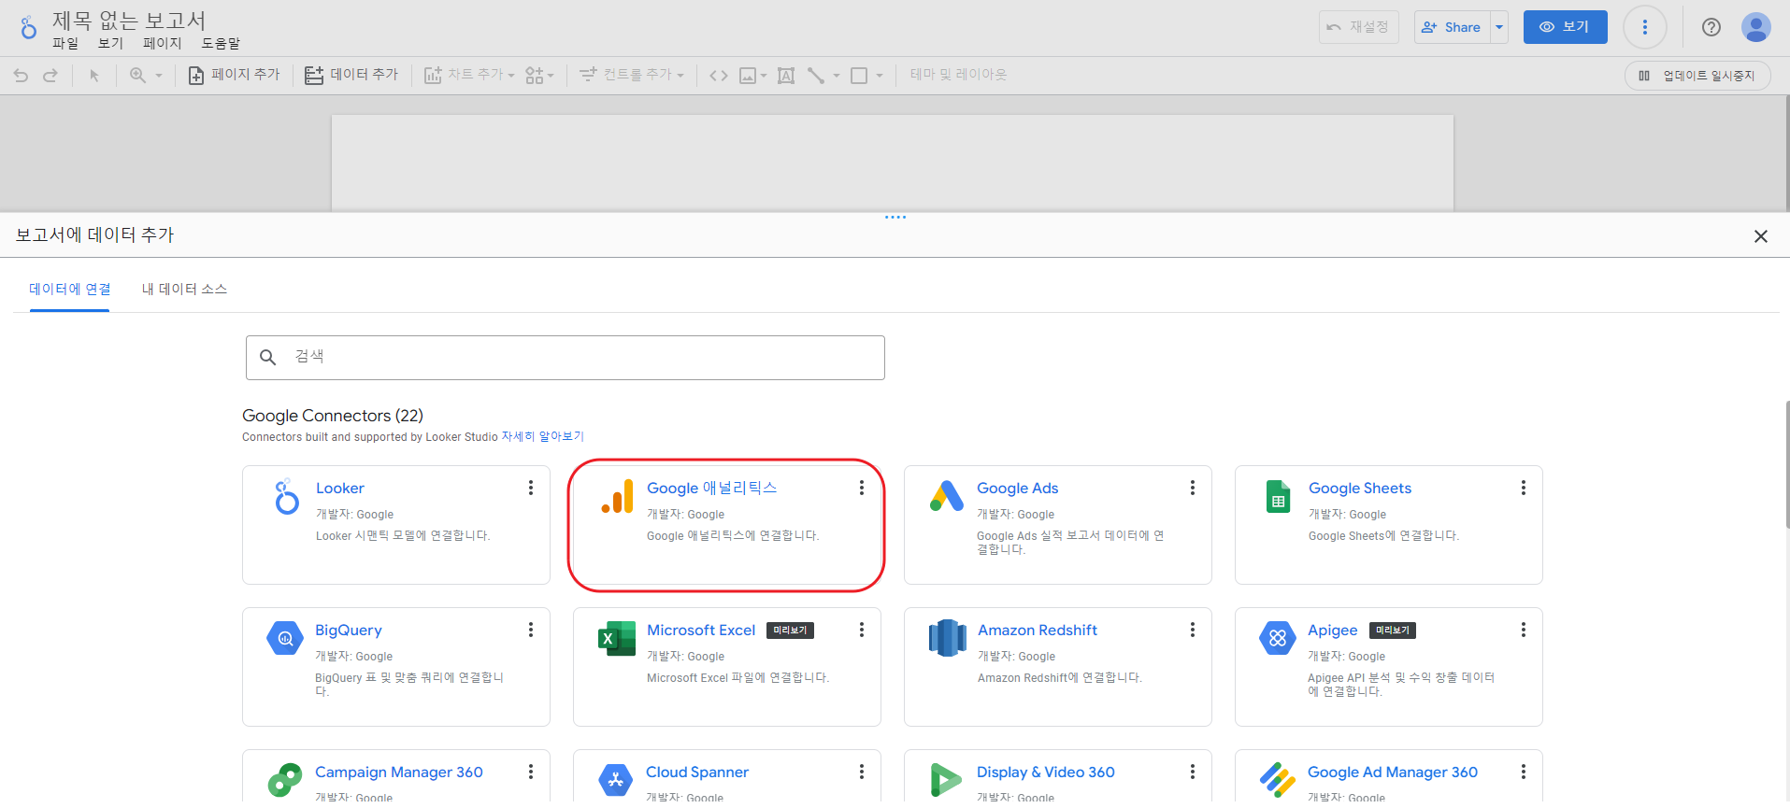Expand the line tool dropdown arrow
The height and width of the screenshot is (808, 1790).
[837, 76]
